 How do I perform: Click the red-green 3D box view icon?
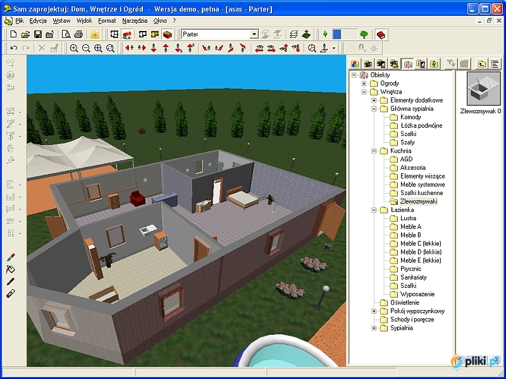[x=167, y=34]
